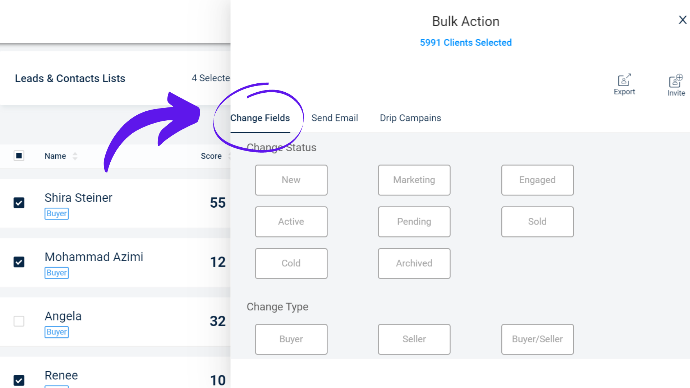Click Angela's Buyer tag
Image resolution: width=690 pixels, height=388 pixels.
tap(57, 332)
